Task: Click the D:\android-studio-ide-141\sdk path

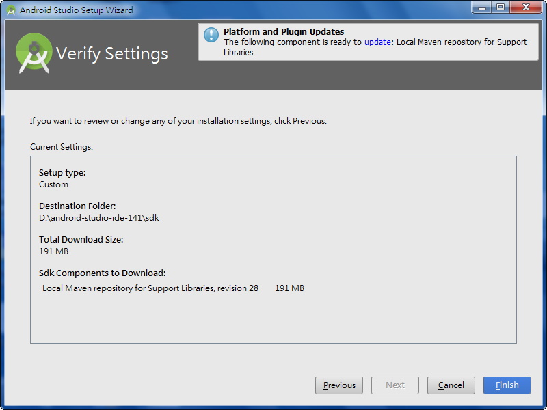Action: coord(98,218)
